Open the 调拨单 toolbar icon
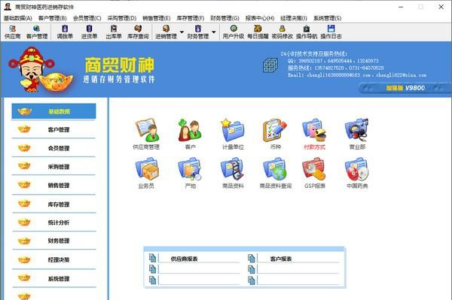452x300 pixels. coord(65,32)
